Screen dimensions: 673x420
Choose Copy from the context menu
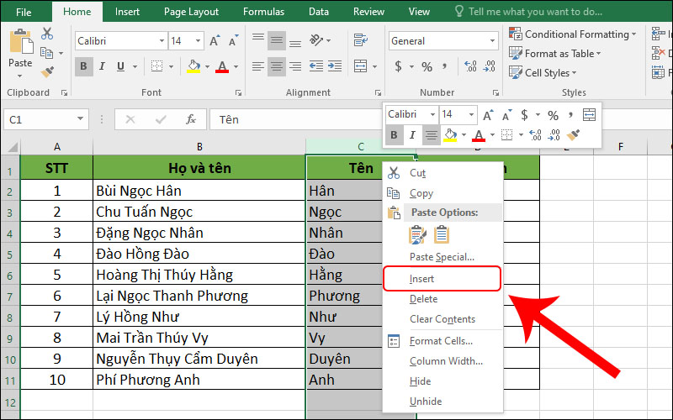tap(443, 193)
